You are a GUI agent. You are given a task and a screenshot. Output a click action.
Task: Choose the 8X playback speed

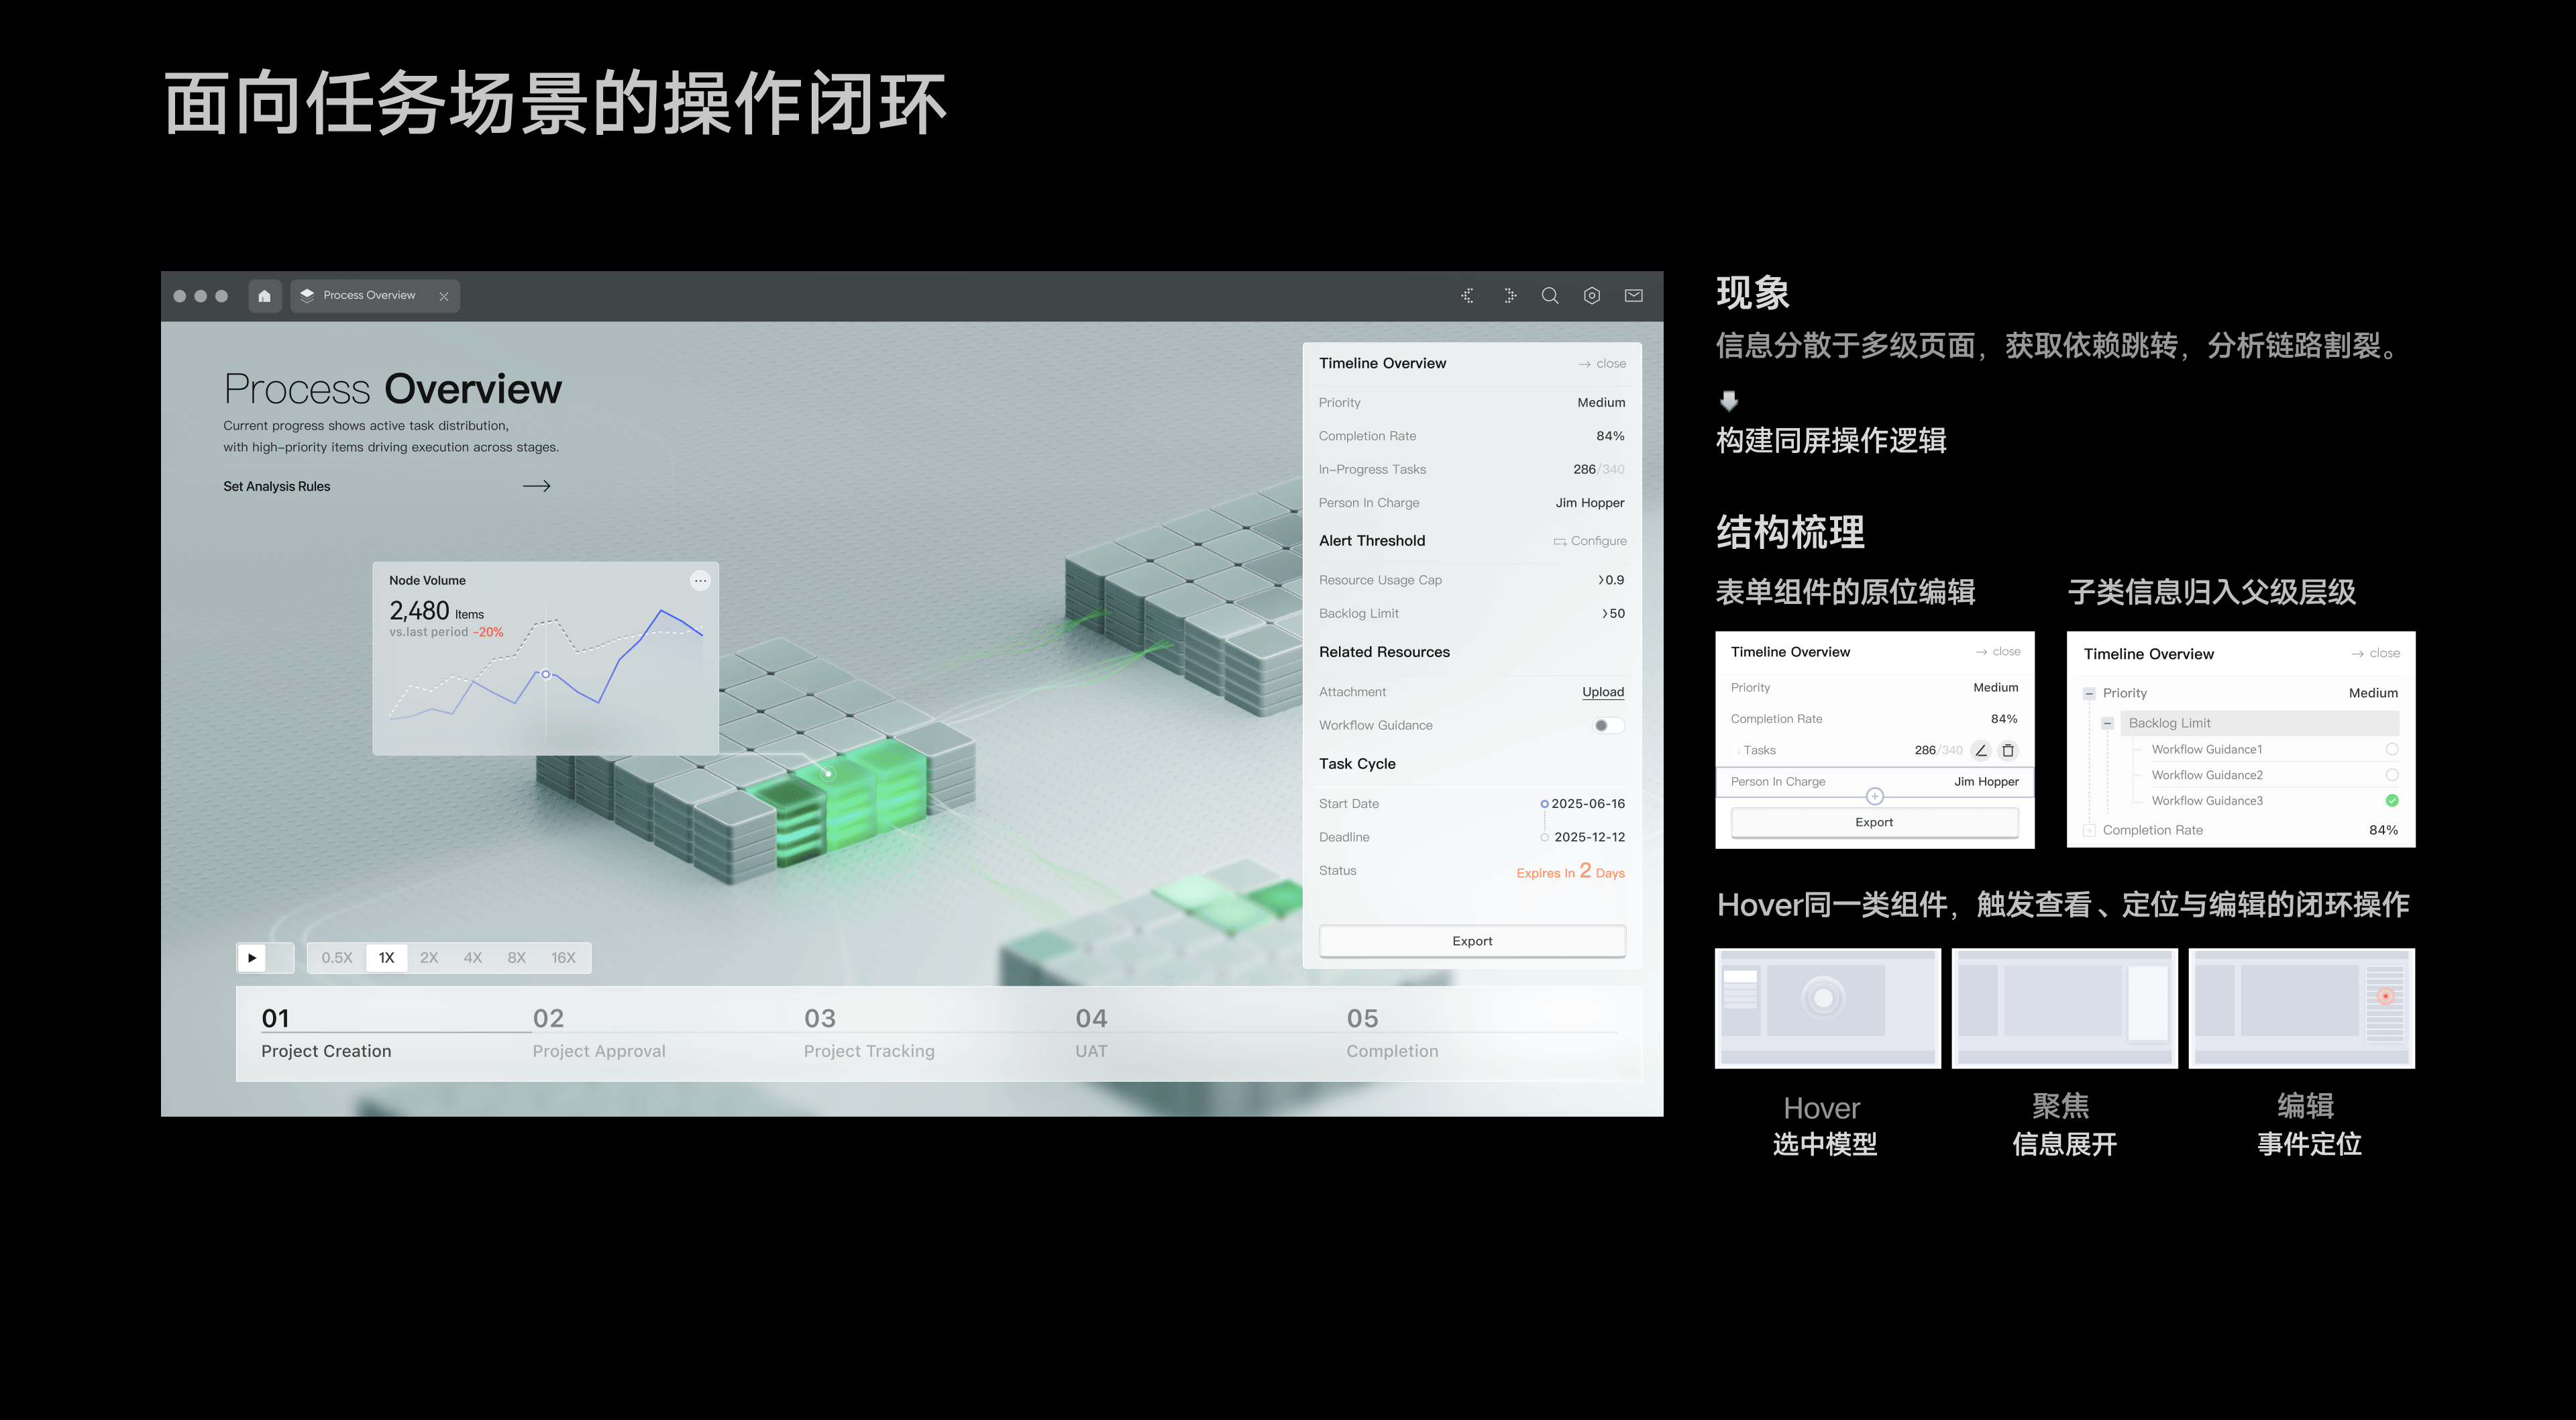pos(516,958)
